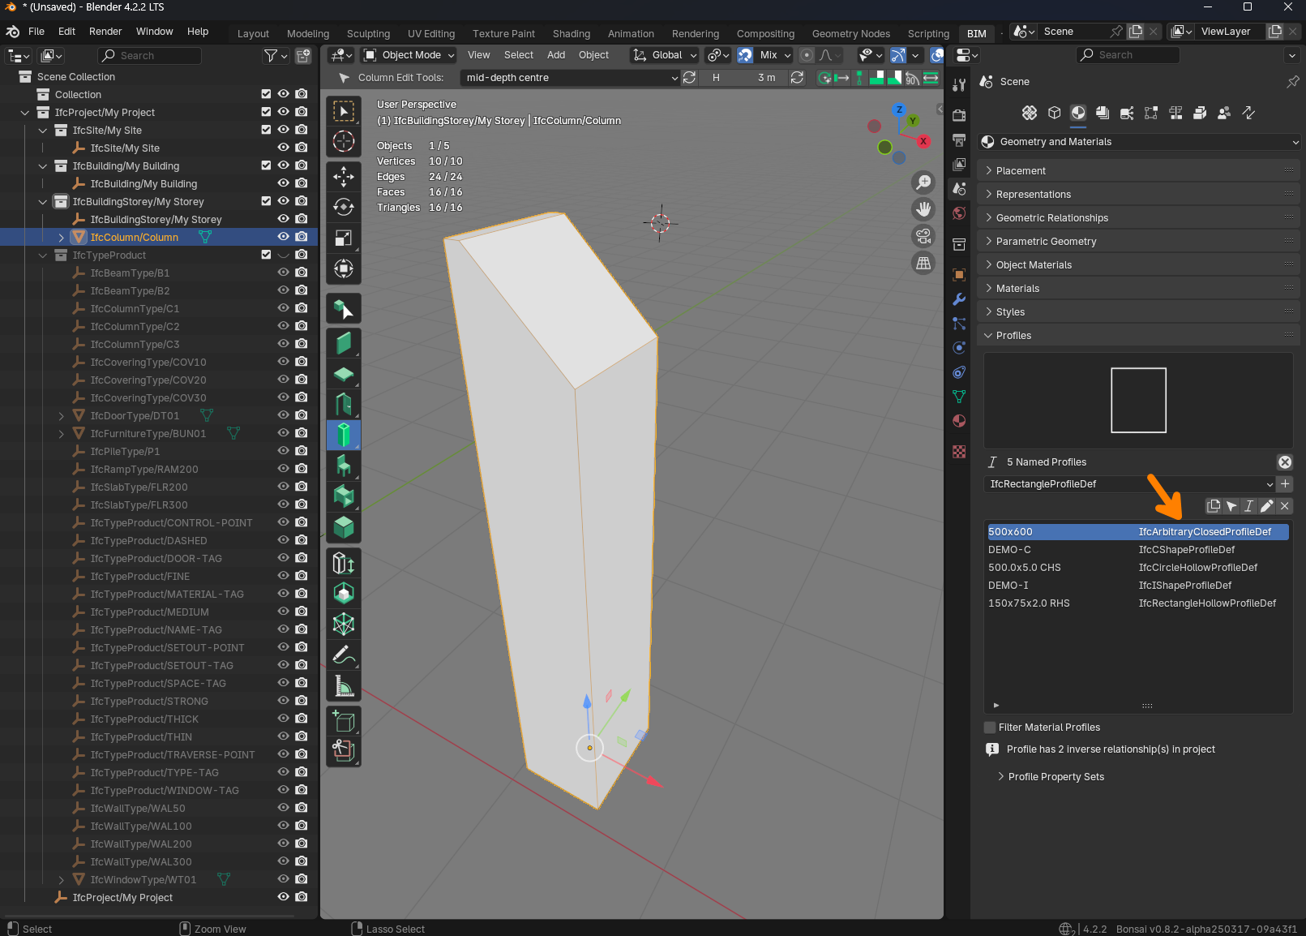
Task: Select the BIM slab tool
Action: pyautogui.click(x=344, y=374)
